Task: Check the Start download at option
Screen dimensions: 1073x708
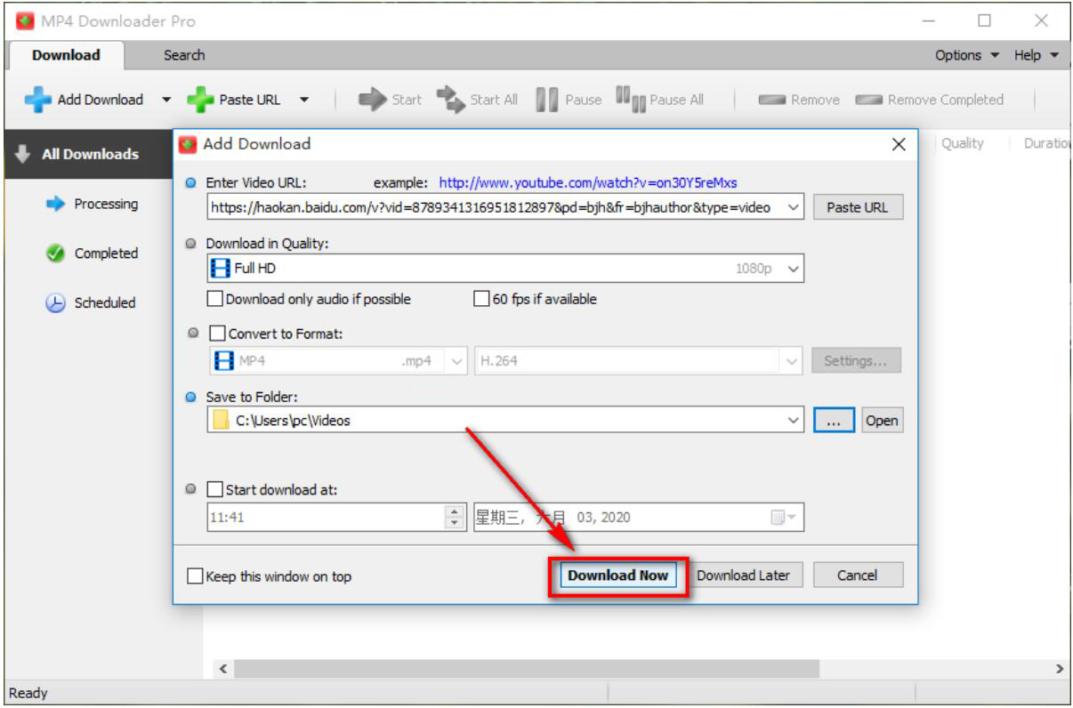Action: [215, 489]
